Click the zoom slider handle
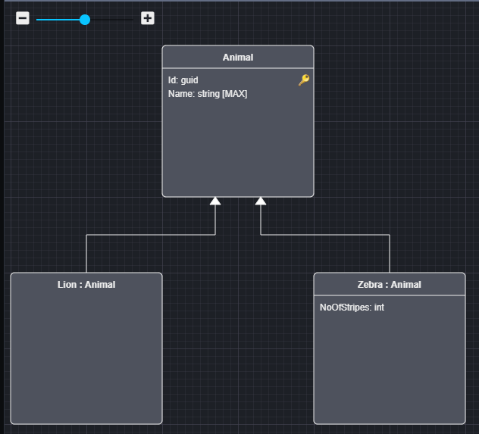 (x=85, y=20)
